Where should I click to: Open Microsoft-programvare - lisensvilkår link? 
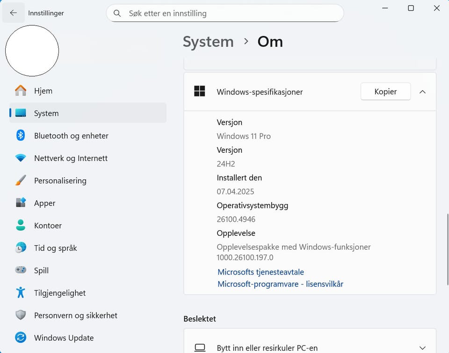tap(280, 284)
